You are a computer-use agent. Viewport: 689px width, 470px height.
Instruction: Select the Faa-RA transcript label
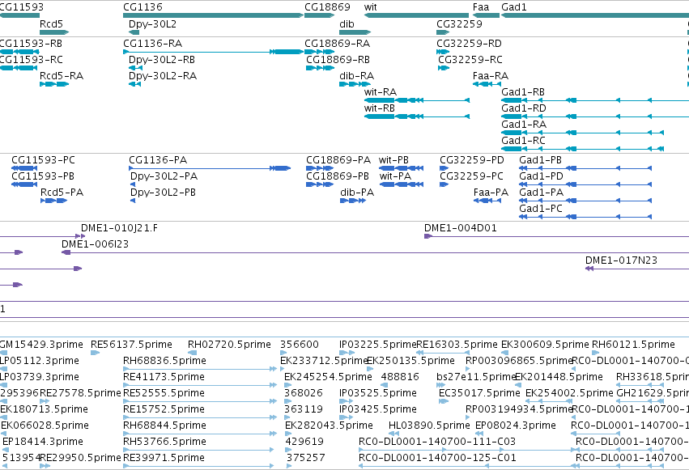(491, 75)
